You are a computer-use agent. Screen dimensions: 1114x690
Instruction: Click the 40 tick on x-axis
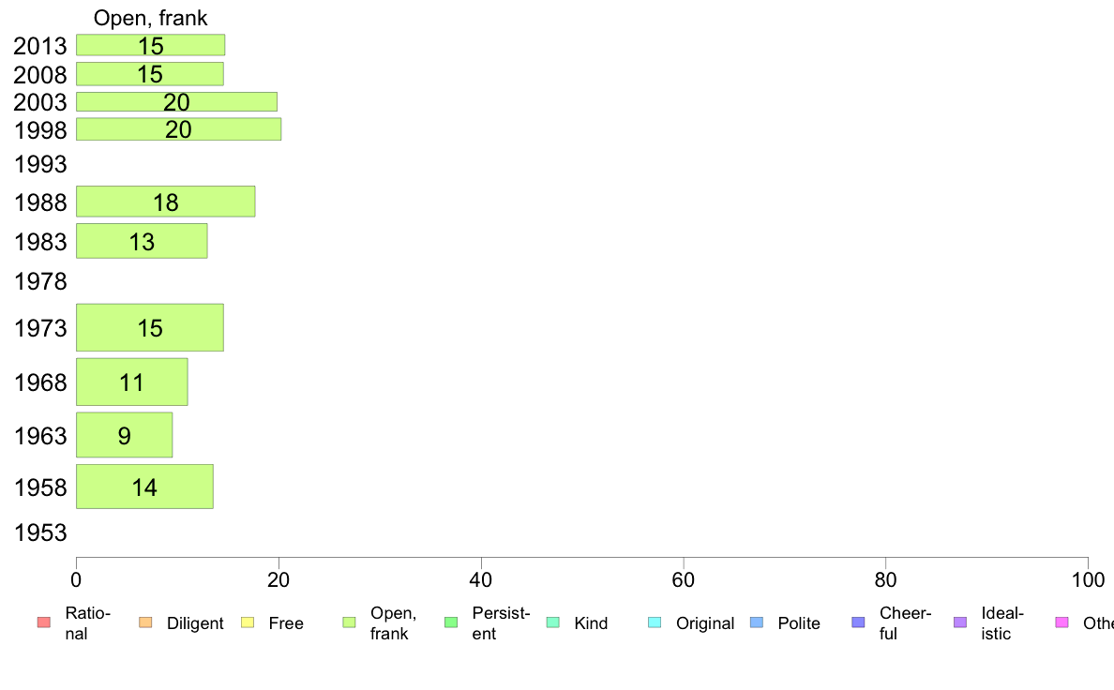coord(481,580)
